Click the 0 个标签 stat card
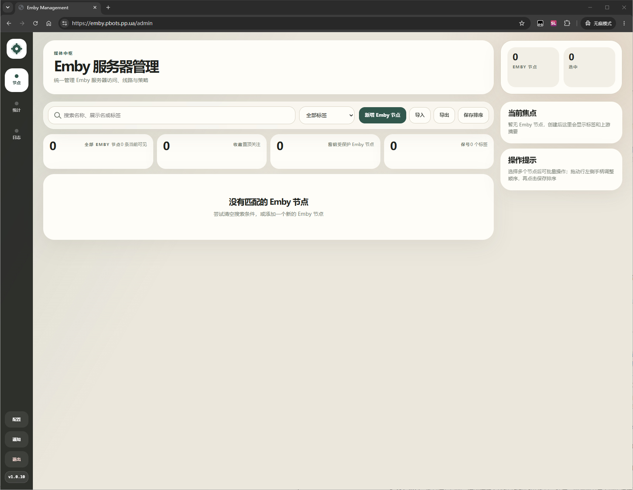This screenshot has width=633, height=490. [439, 152]
